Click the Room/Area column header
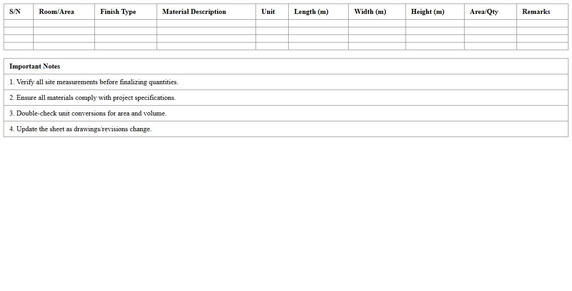 56,12
